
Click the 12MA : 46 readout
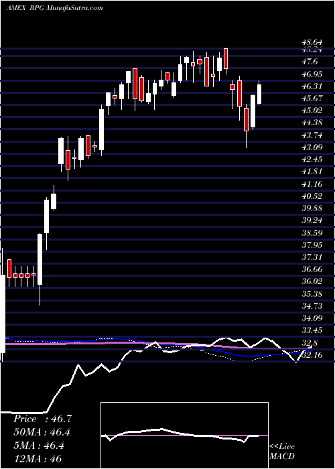click(x=38, y=458)
